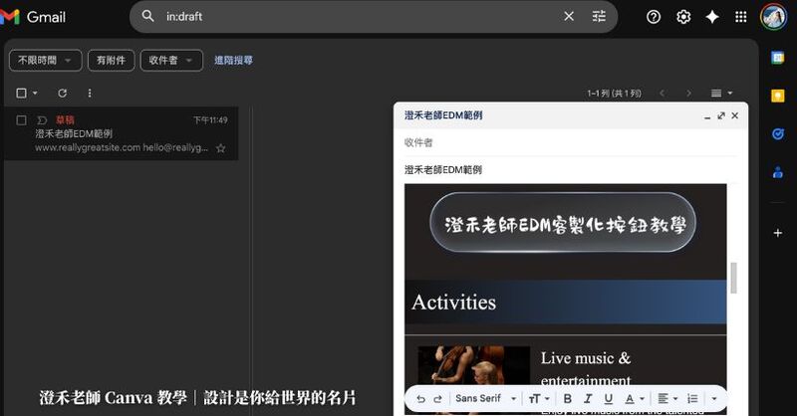Open Google Keep side panel

click(778, 96)
